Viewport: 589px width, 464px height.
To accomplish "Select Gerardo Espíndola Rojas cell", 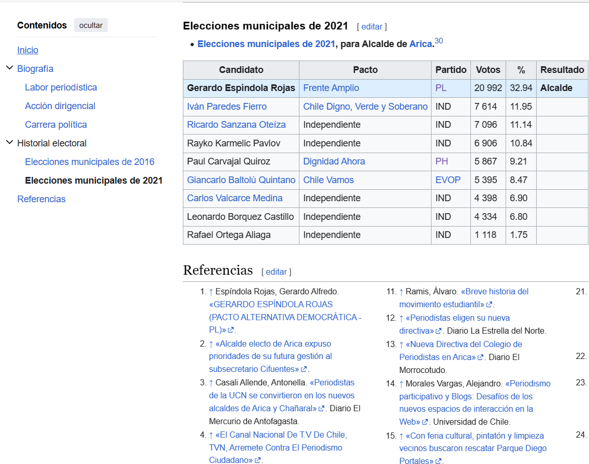I will tap(241, 88).
